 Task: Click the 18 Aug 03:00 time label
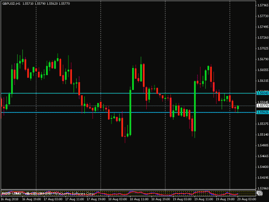coord(117,199)
